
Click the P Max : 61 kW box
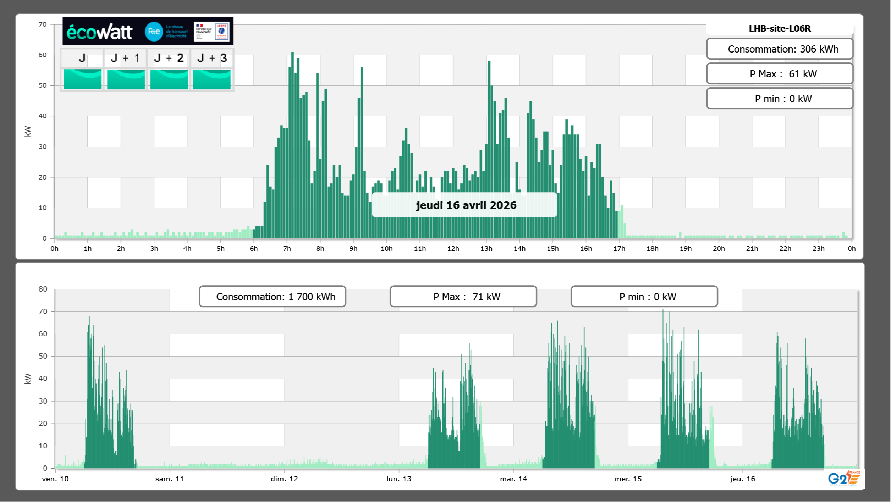point(780,74)
